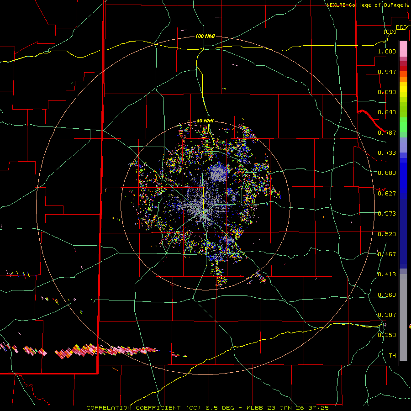The width and height of the screenshot is (411, 411).
Task: Click the bright green color bar segment
Action: pos(403,125)
